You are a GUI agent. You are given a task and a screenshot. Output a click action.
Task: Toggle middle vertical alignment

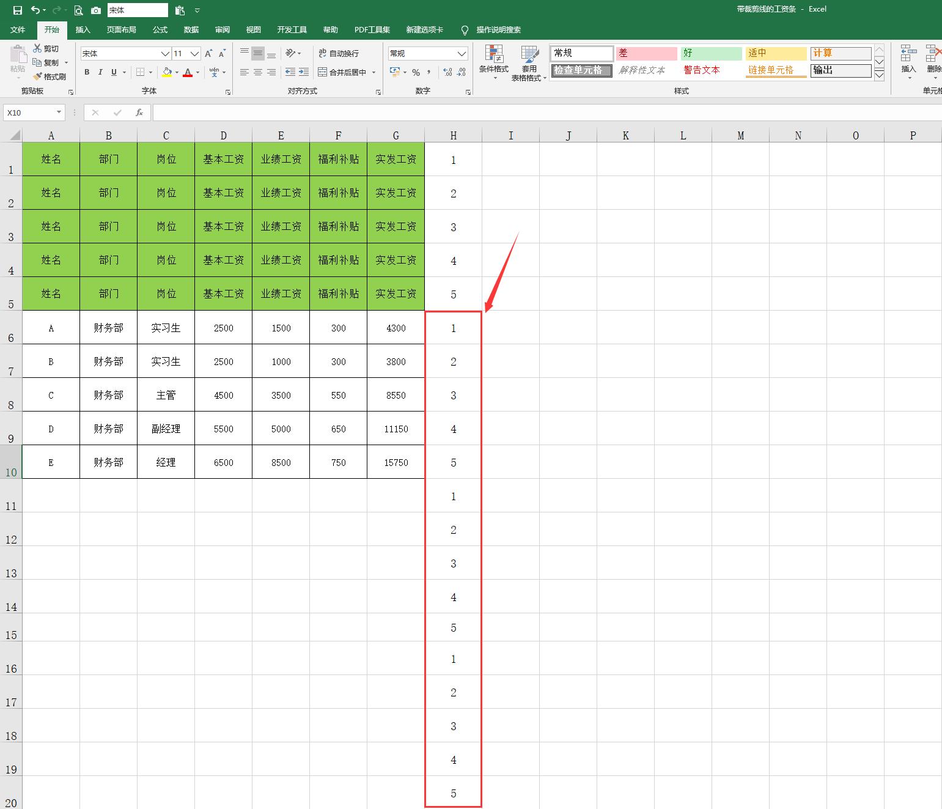pyautogui.click(x=258, y=53)
